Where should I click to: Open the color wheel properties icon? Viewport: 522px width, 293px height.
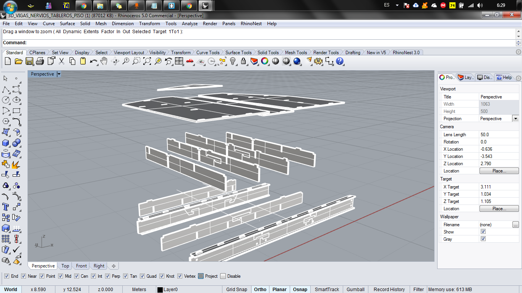(264, 61)
